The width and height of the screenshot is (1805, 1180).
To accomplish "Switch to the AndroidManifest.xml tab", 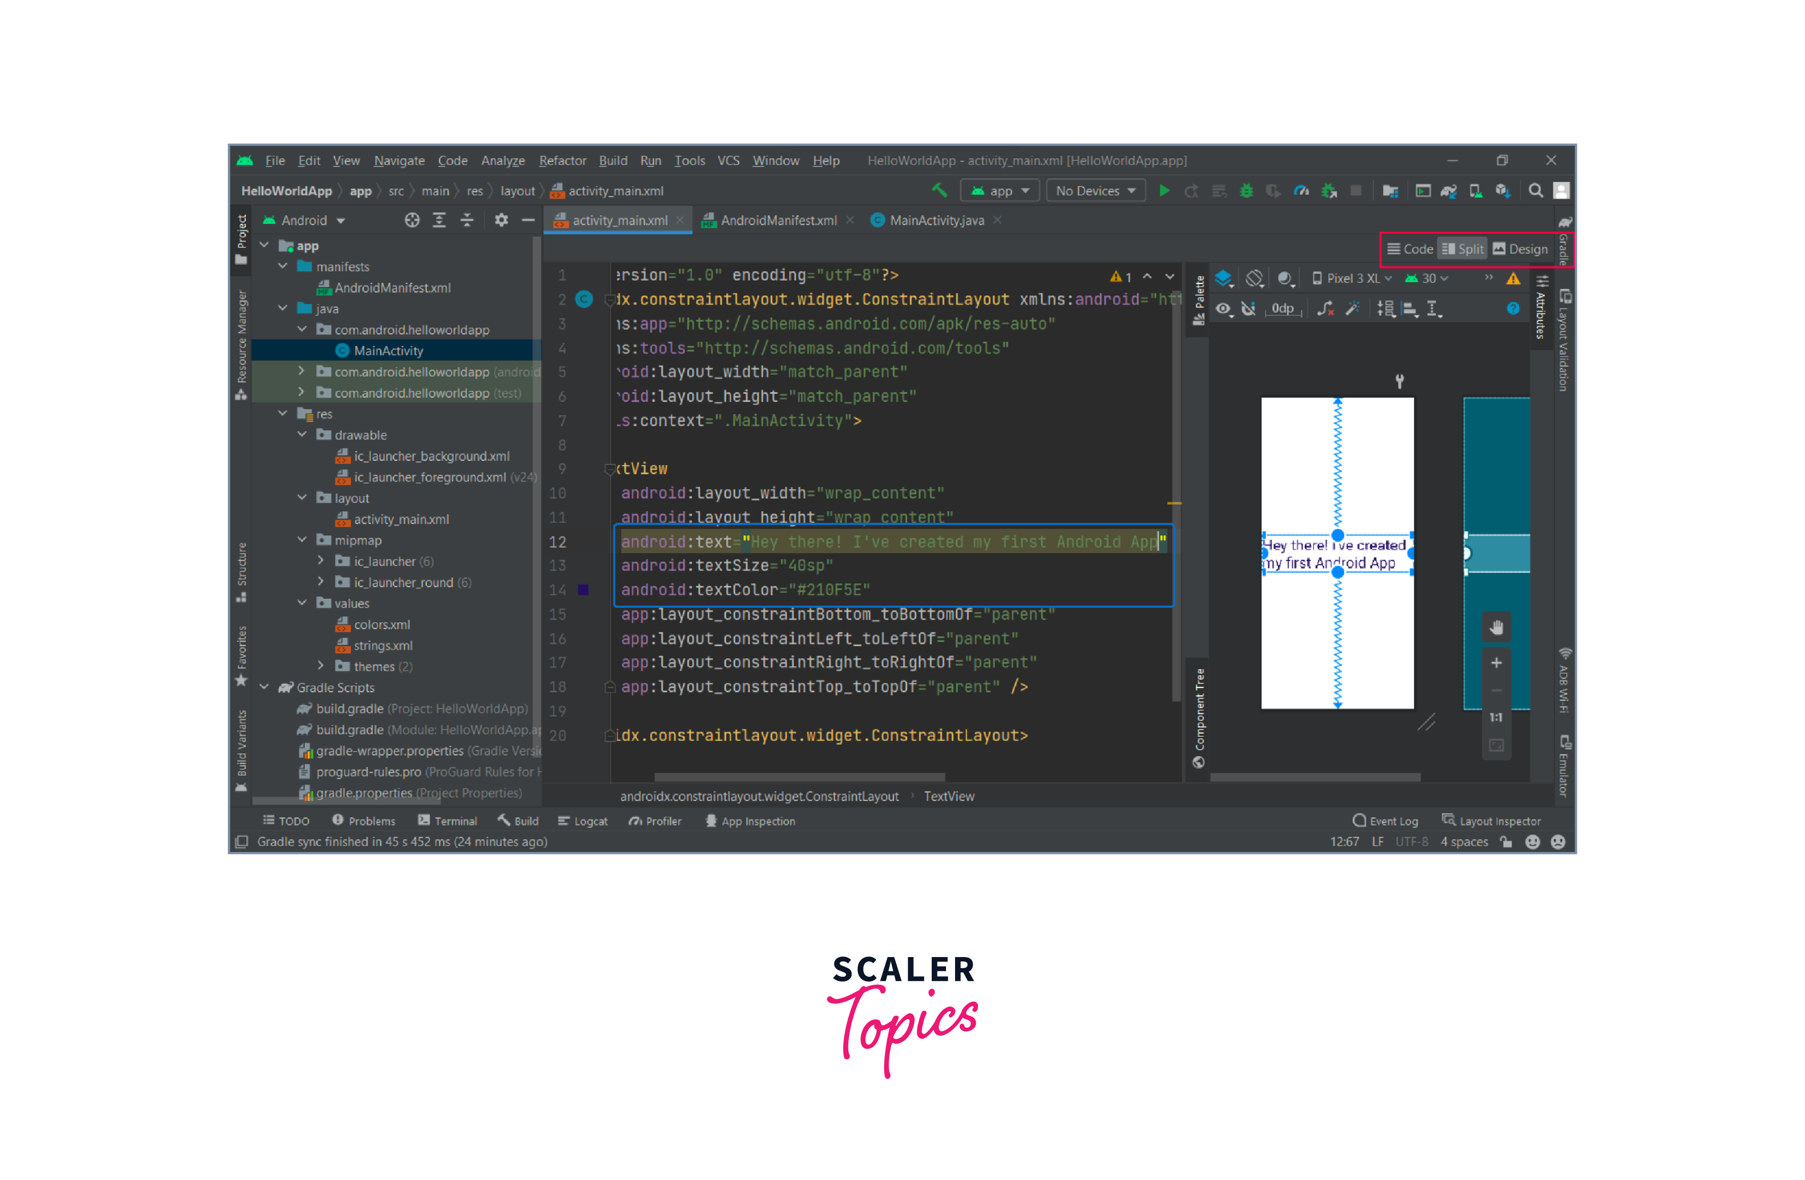I will pyautogui.click(x=778, y=221).
